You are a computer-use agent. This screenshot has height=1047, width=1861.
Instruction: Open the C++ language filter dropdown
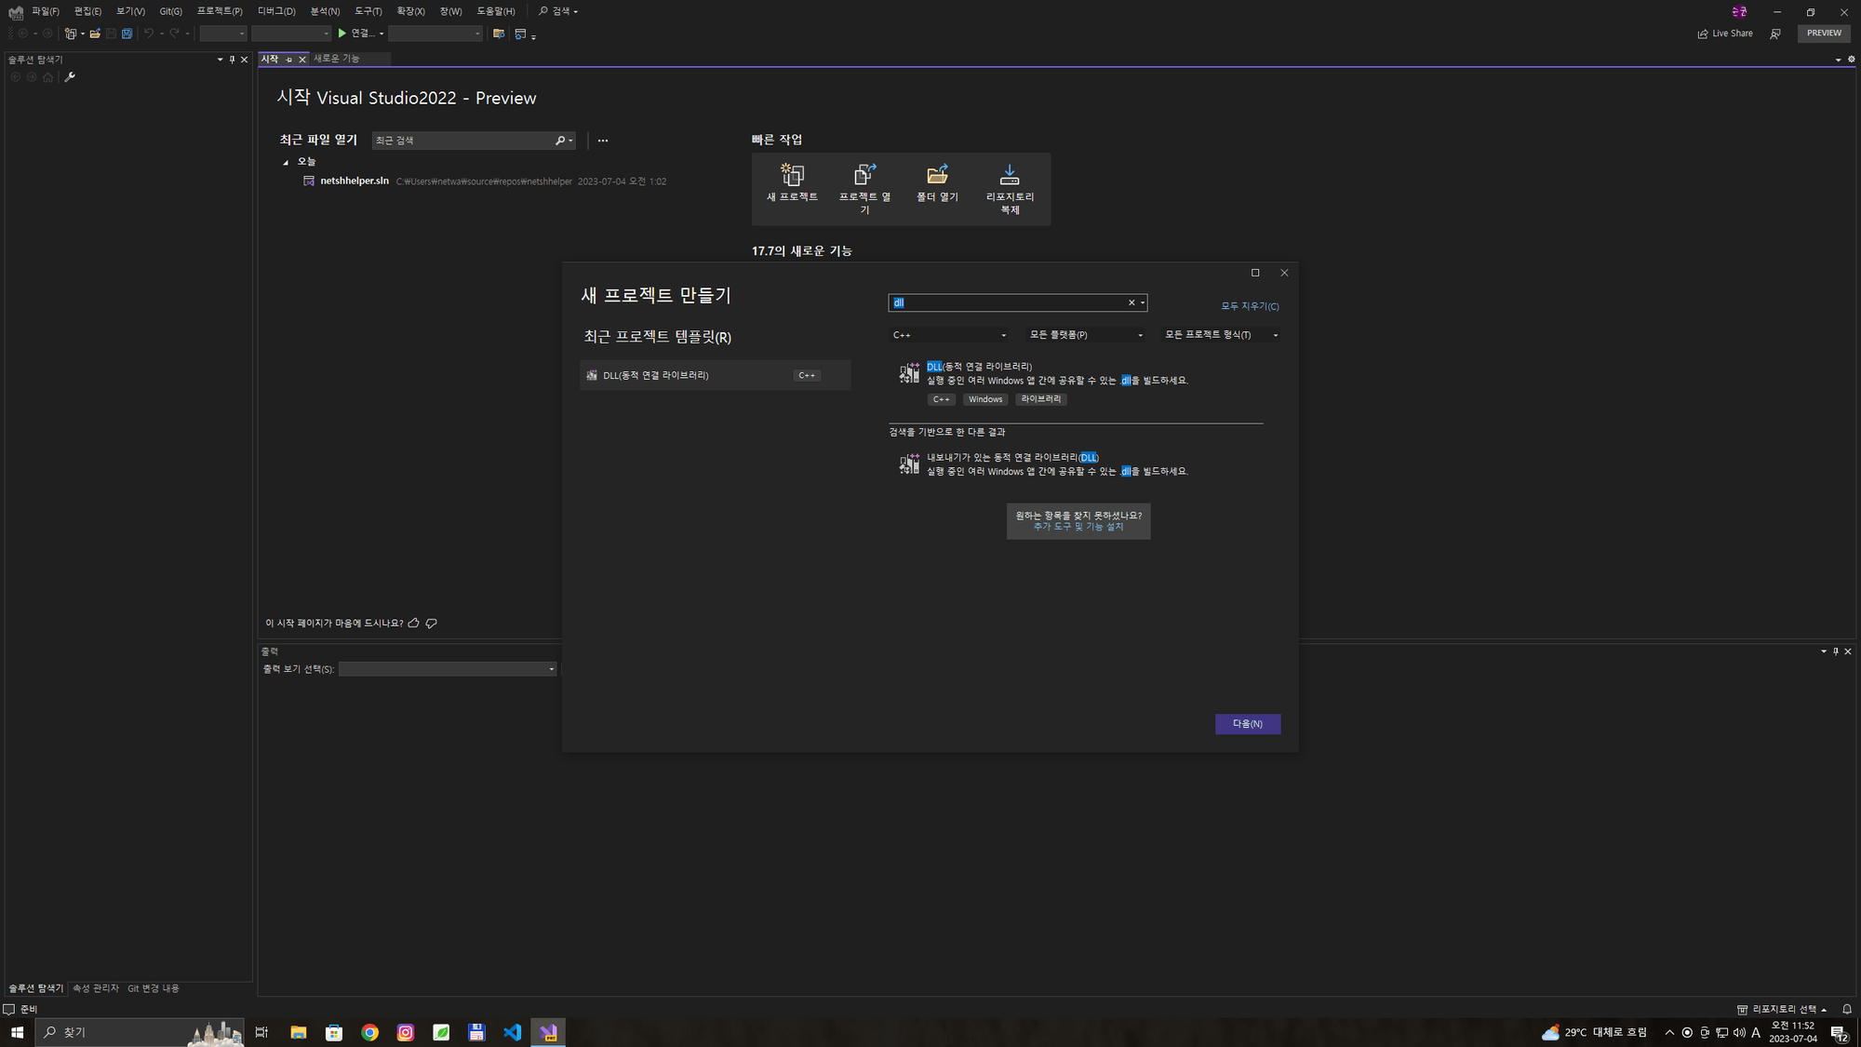(949, 335)
